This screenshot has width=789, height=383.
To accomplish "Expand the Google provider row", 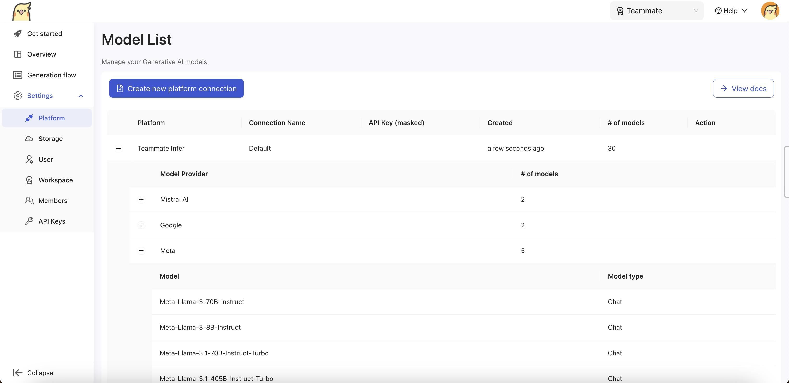I will [x=141, y=225].
